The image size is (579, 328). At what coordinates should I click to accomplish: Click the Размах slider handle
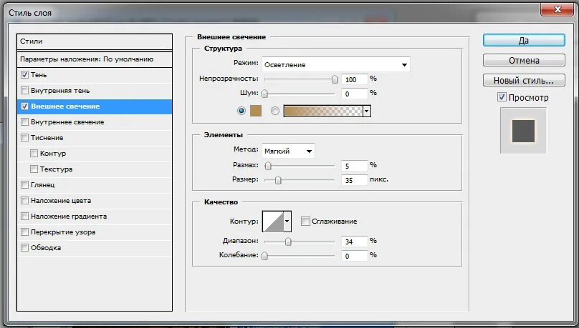[x=268, y=166]
